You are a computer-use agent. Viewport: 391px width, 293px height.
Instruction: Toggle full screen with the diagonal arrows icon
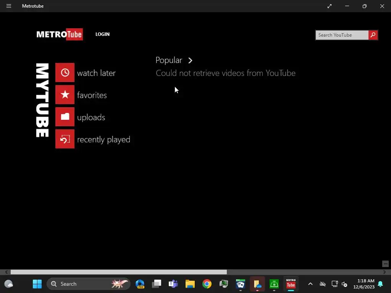tap(330, 6)
